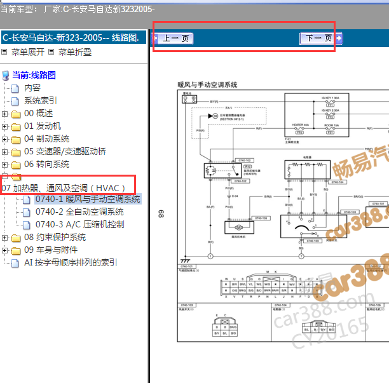
Task: Open the 系统索引 page
Action: click(41, 100)
